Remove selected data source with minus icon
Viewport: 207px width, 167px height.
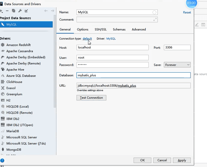point(7,11)
